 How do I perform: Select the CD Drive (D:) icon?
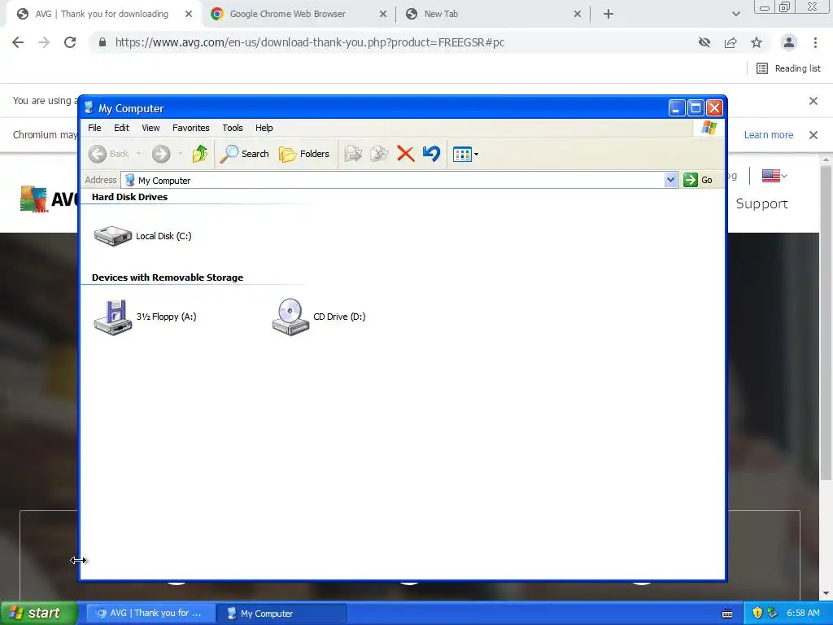(290, 317)
